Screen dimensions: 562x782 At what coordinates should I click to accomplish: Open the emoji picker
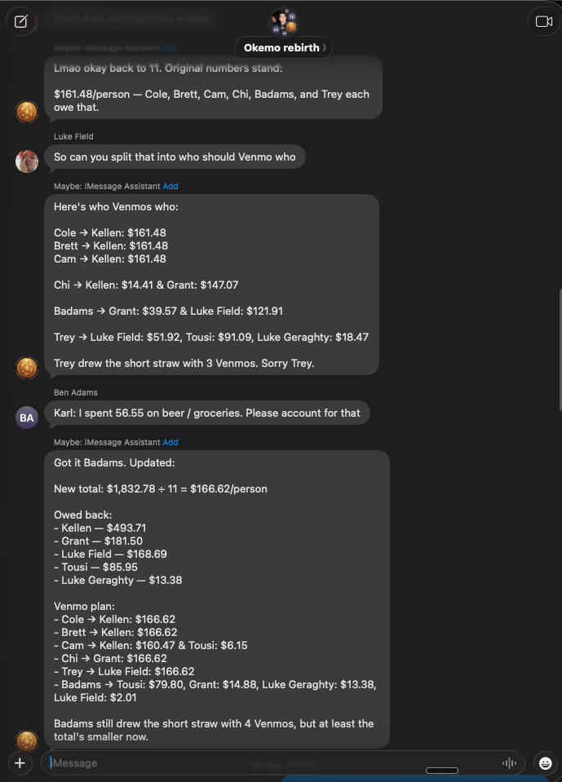(544, 763)
